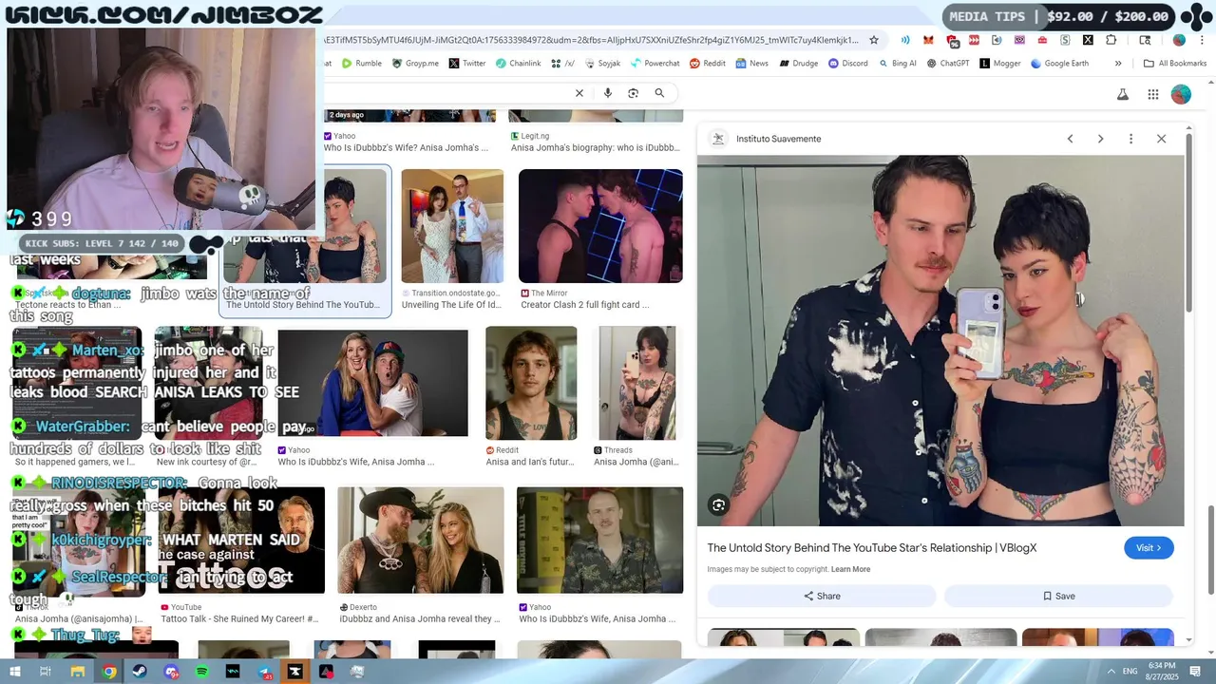The width and height of the screenshot is (1216, 684).
Task: Open Discord from the taskbar
Action: (x=171, y=672)
